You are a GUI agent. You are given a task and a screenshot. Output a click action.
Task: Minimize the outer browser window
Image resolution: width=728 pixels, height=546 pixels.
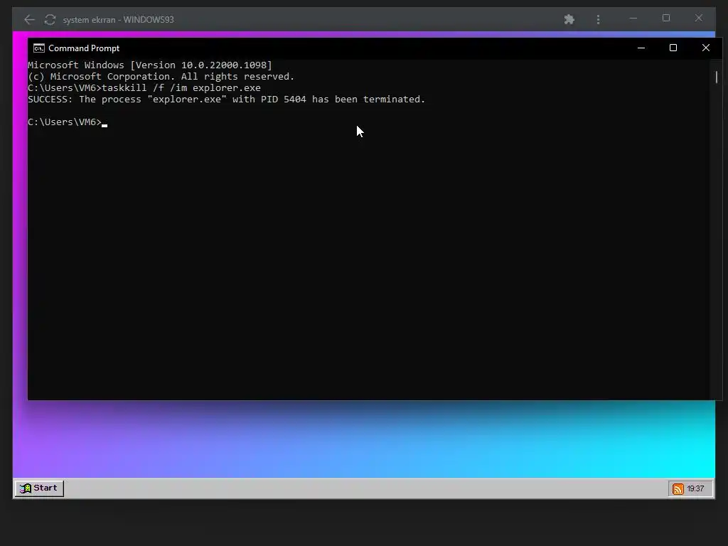pos(633,18)
